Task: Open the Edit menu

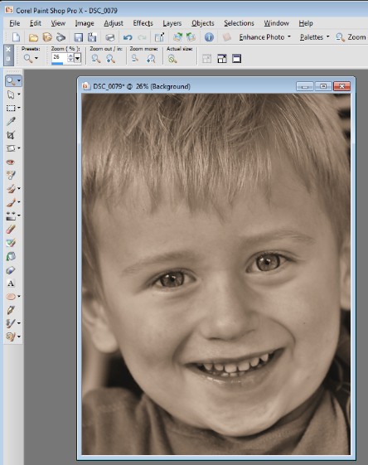Action: point(36,23)
